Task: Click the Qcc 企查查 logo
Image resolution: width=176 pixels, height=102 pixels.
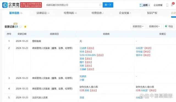Action: coord(11,5)
